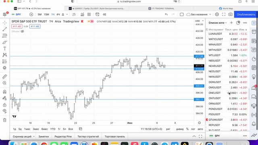
Task: Open the Редактор Pine tab
Action: [x=63, y=137]
